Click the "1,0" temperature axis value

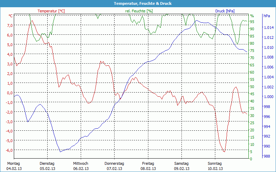click(x=10, y=83)
